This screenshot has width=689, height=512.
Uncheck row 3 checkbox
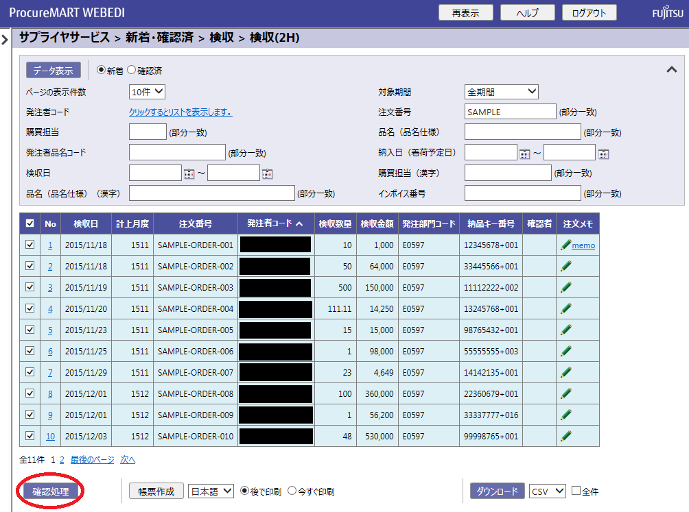pyautogui.click(x=30, y=287)
